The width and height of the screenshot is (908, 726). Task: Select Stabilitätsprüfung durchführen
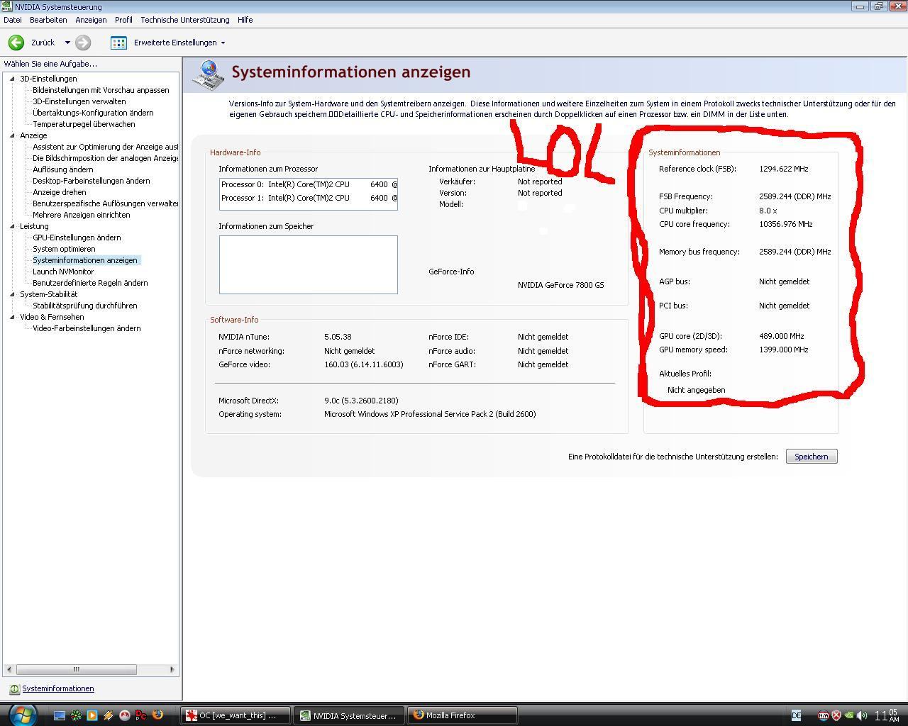pyautogui.click(x=85, y=306)
